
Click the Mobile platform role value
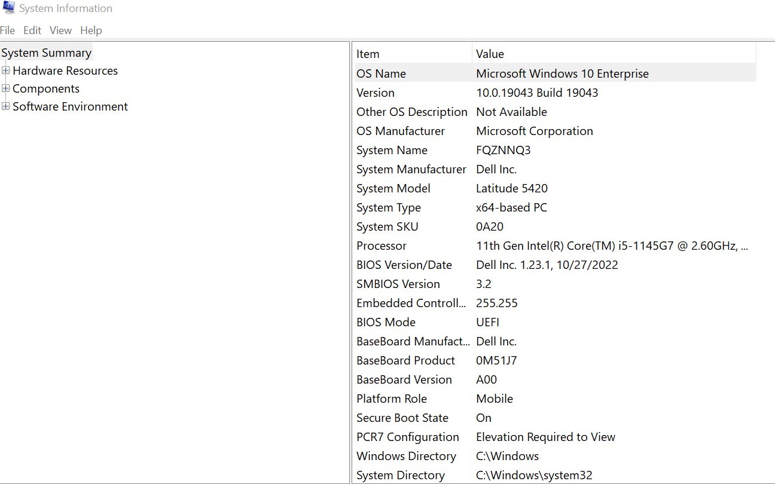495,399
